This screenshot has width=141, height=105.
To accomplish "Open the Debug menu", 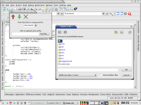I will [31, 5].
